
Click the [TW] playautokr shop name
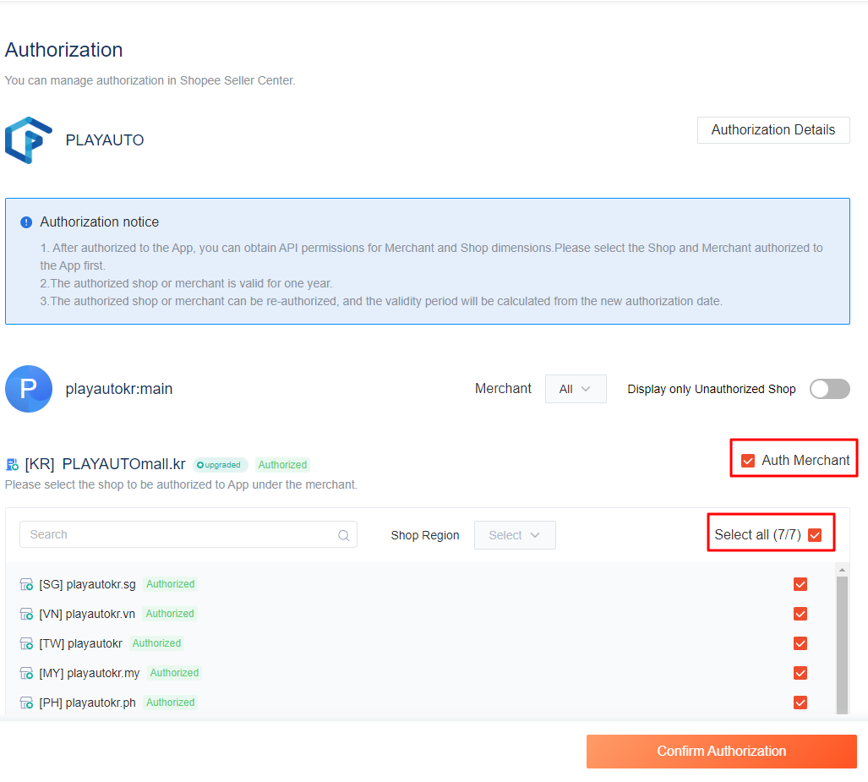81,643
